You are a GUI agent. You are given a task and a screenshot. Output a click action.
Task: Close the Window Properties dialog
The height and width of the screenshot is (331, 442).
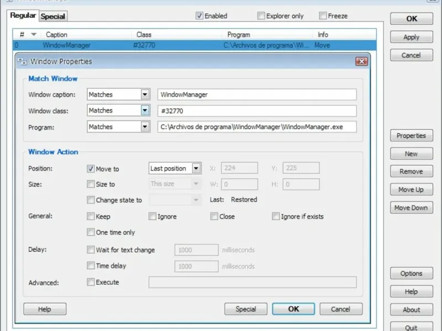tap(362, 61)
